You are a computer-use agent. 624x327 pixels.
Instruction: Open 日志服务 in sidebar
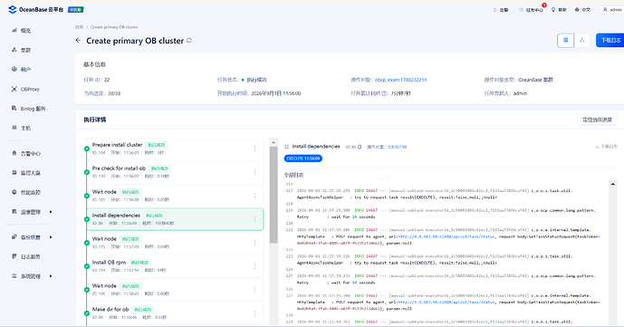(32, 256)
